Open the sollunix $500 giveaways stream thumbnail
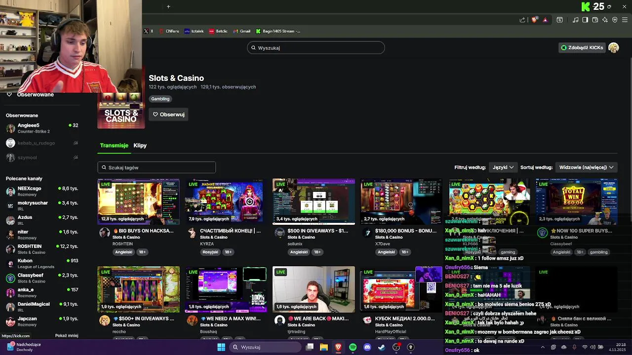The image size is (632, 355). pyautogui.click(x=314, y=202)
